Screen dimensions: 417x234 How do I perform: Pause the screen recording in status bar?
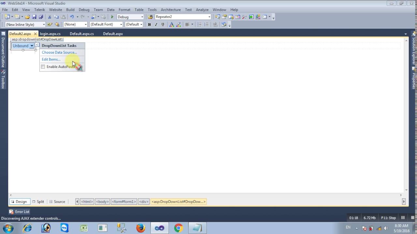(403, 218)
